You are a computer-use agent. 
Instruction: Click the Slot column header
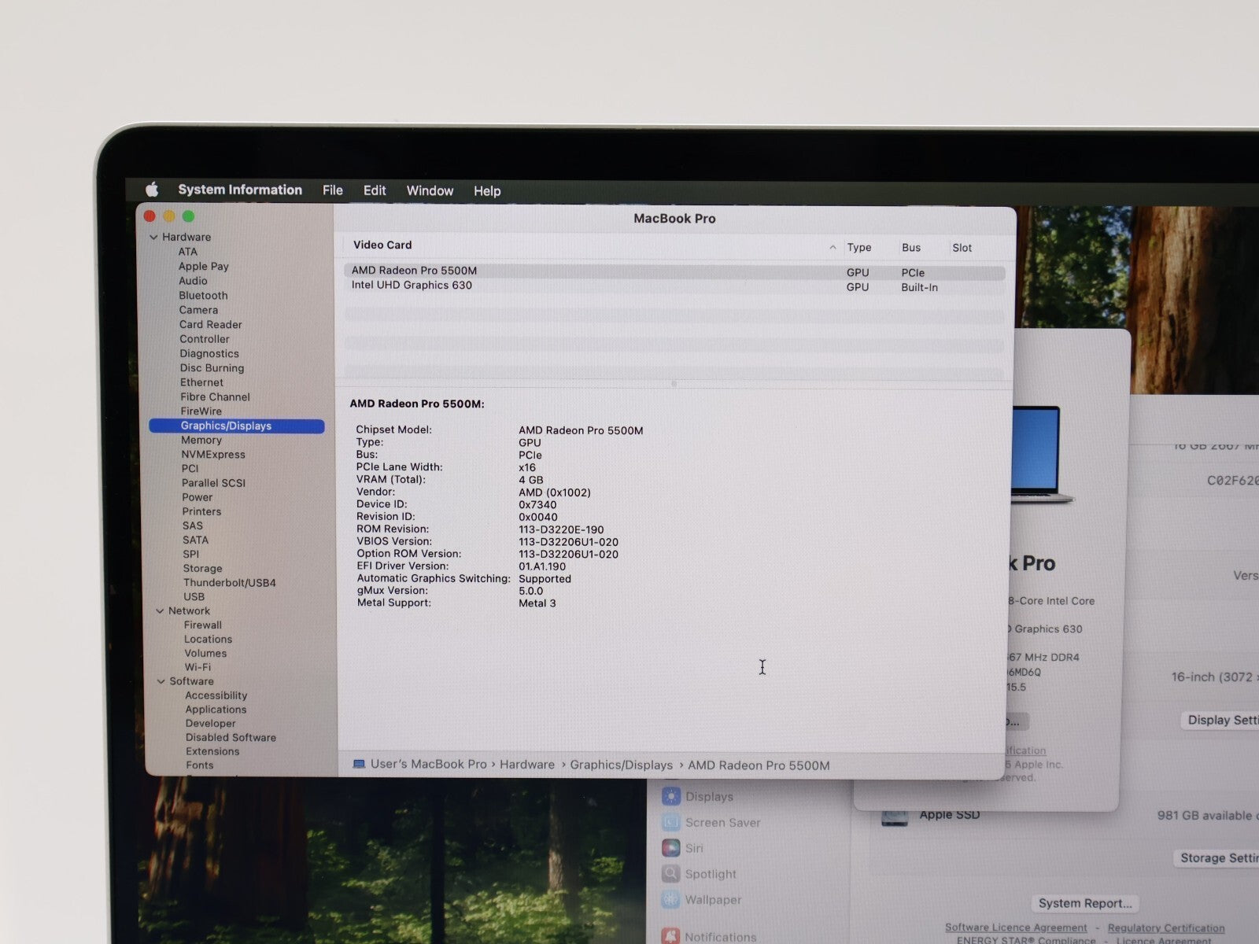click(962, 248)
